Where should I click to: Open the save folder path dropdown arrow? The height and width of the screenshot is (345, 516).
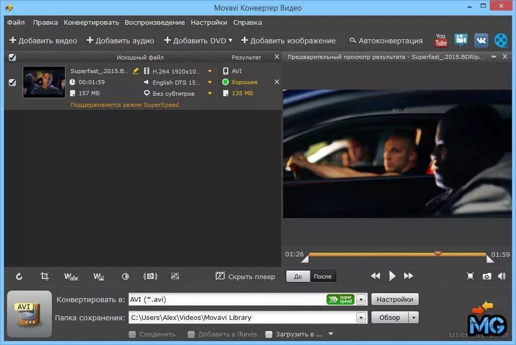point(361,317)
